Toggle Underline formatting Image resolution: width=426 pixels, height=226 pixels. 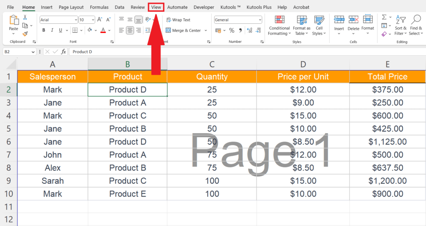pos(60,30)
